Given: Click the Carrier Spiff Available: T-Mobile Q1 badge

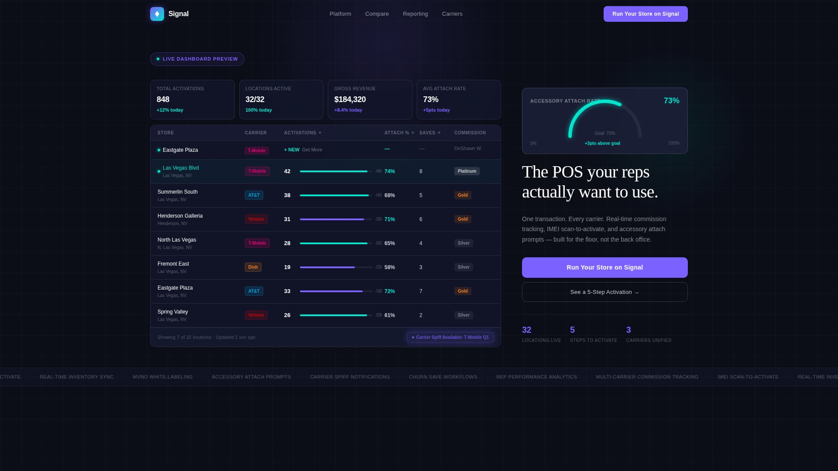Looking at the screenshot, I should click(x=450, y=337).
